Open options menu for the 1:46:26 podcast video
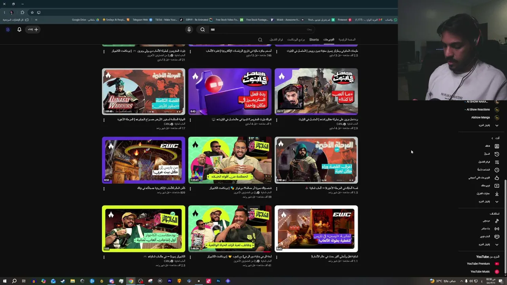The width and height of the screenshot is (507, 285). (x=191, y=257)
